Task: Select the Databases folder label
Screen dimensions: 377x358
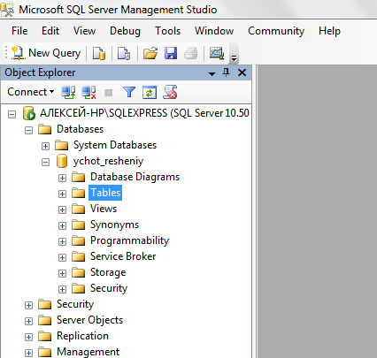Action: 80,129
